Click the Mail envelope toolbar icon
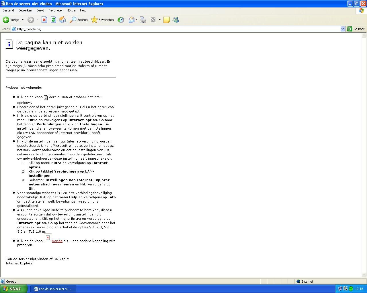This screenshot has width=367, height=293. click(132, 20)
